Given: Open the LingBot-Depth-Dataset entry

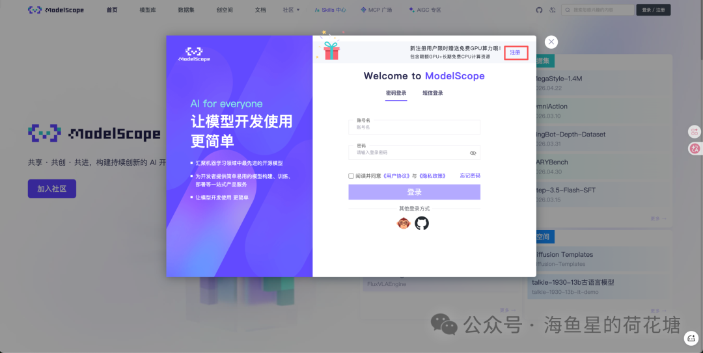Looking at the screenshot, I should [600, 138].
